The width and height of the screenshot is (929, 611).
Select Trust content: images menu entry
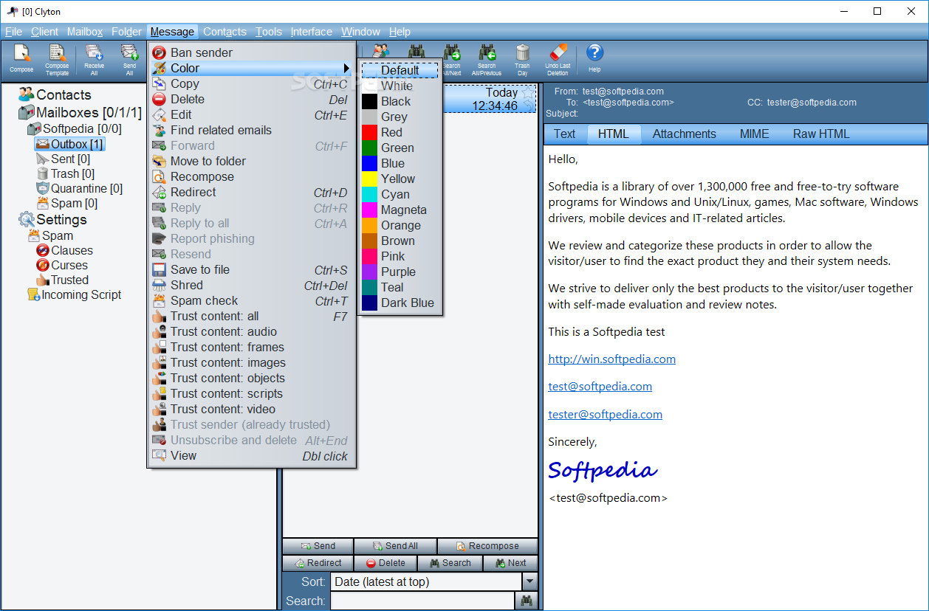[251, 362]
